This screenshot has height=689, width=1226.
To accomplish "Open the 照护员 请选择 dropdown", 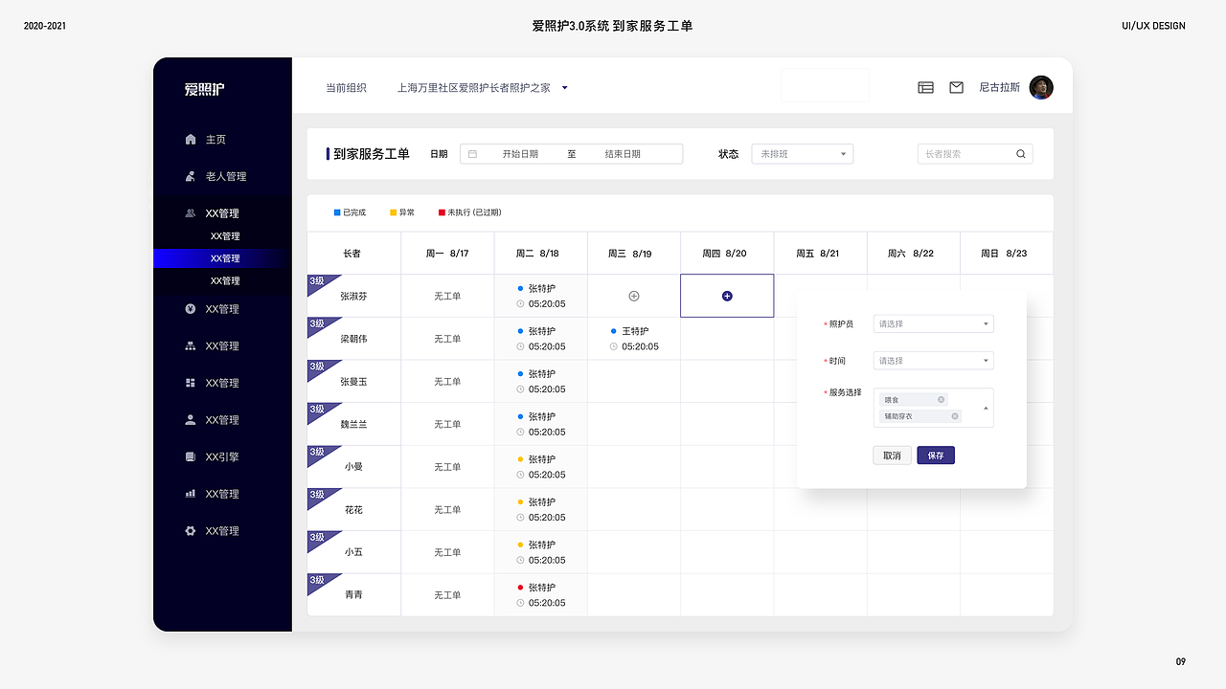I will pyautogui.click(x=934, y=324).
